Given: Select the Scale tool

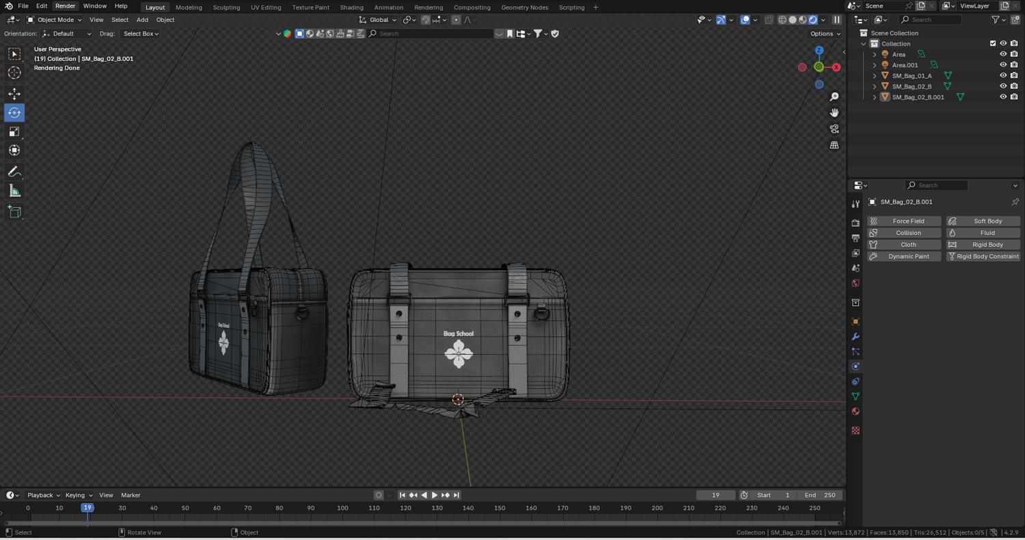Looking at the screenshot, I should 14,131.
